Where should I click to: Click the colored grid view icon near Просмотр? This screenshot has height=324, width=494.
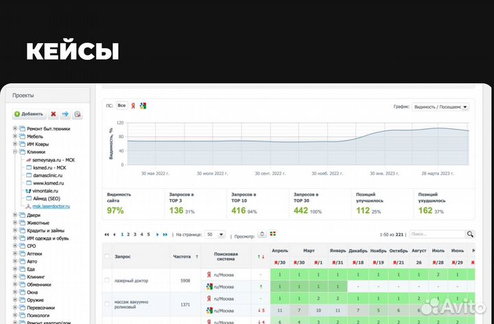point(272,234)
